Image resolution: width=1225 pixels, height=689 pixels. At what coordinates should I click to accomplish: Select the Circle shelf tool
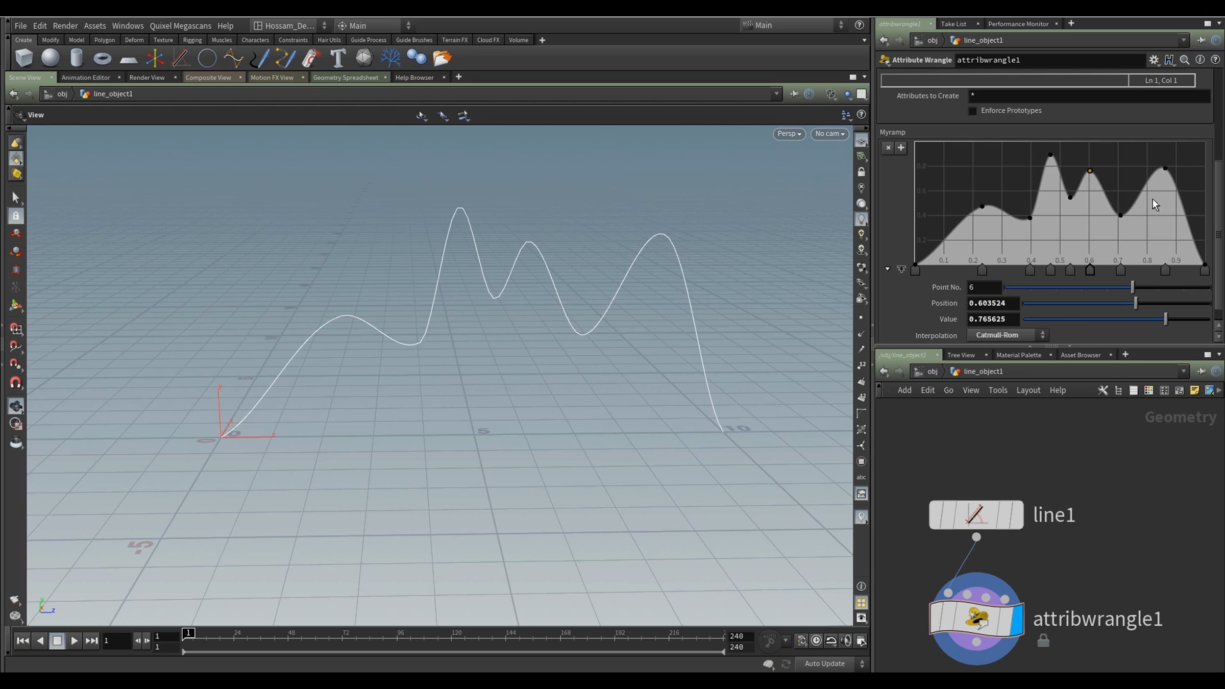[207, 58]
